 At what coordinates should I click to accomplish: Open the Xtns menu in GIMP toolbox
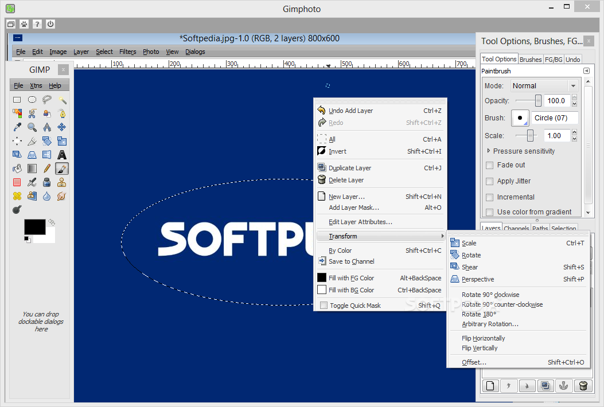tap(36, 85)
